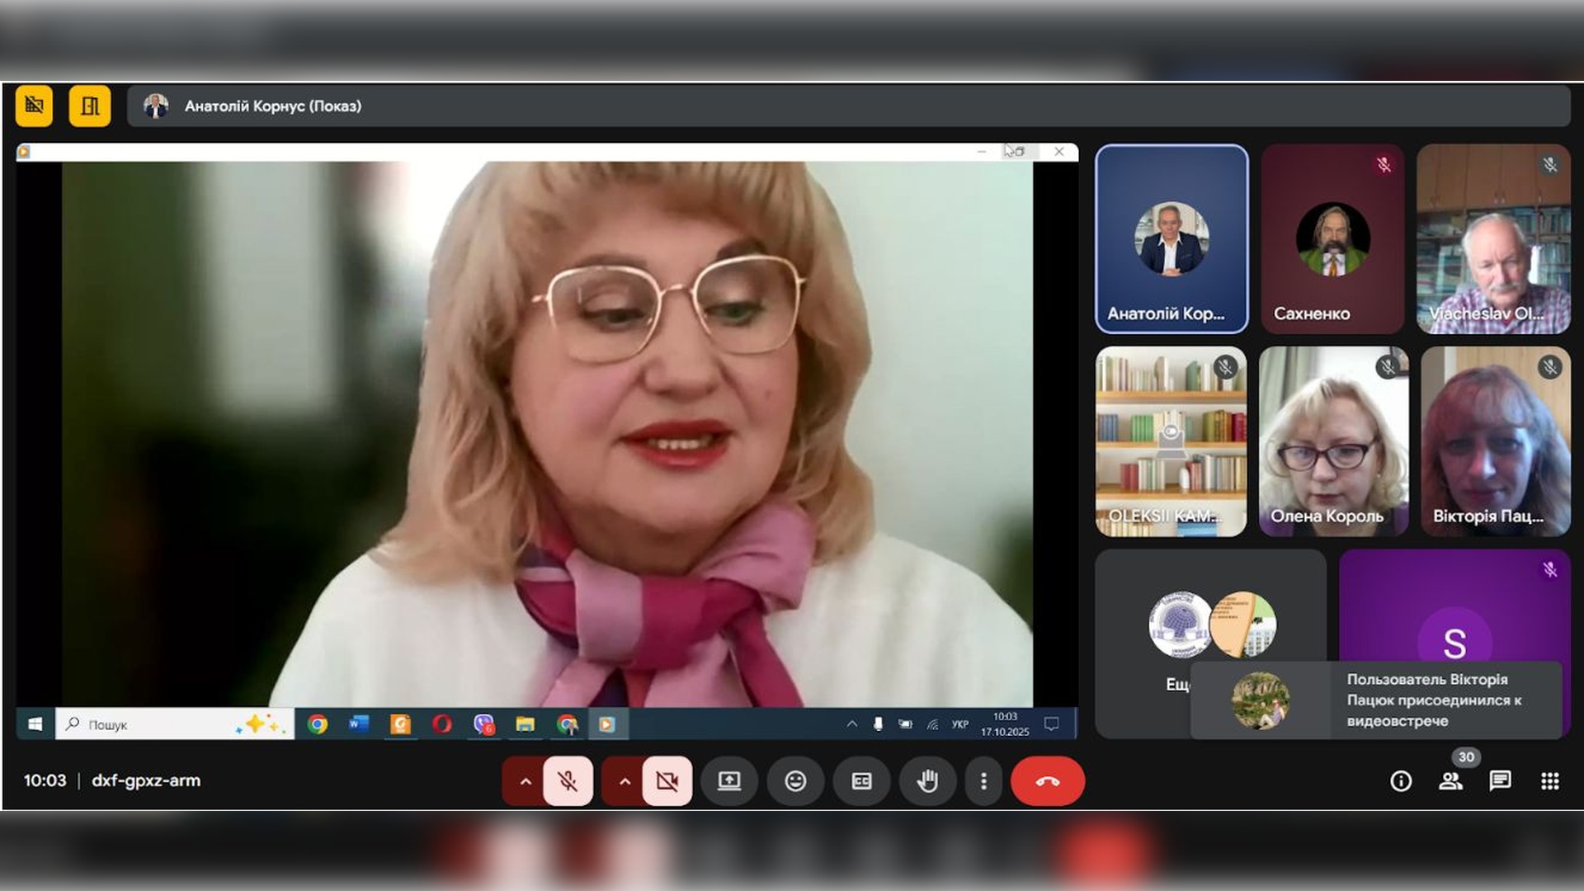1584x891 pixels.
Task: Expand camera settings arrow
Action: click(625, 780)
